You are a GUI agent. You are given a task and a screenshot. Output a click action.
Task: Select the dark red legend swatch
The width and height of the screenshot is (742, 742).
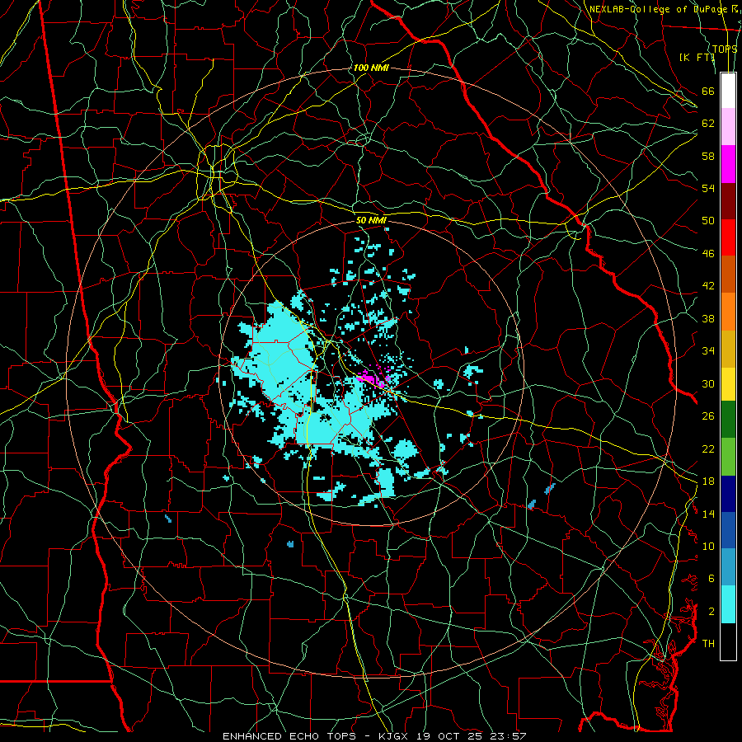click(728, 200)
